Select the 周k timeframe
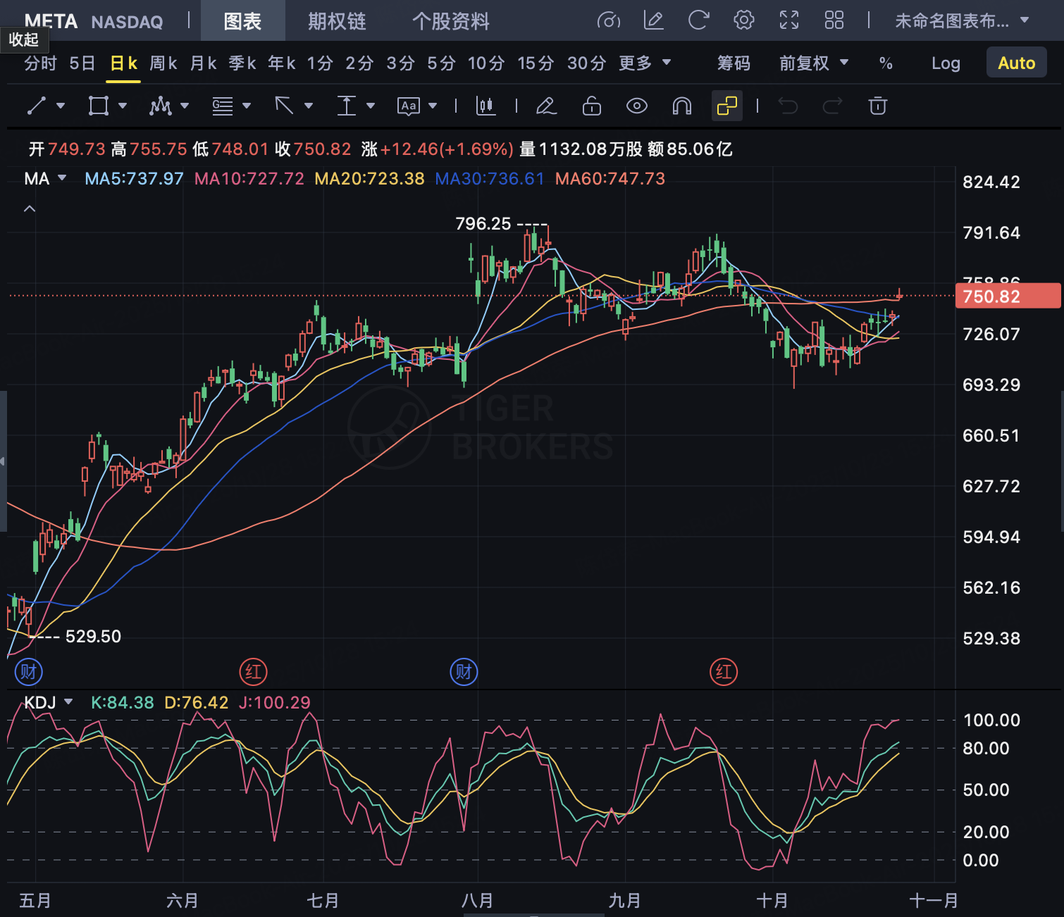The width and height of the screenshot is (1064, 917). tap(163, 63)
